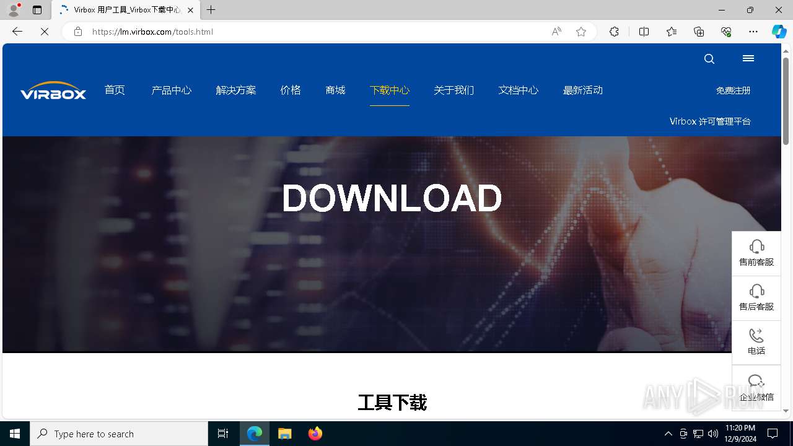The height and width of the screenshot is (446, 793).
Task: Stop loading the page
Action: click(45, 32)
